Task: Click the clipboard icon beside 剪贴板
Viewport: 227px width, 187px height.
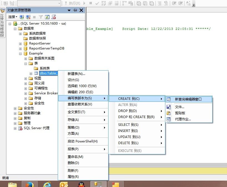Action: coord(169,113)
